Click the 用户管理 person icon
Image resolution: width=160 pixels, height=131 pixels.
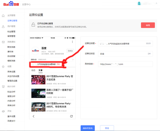click(x=3, y=26)
